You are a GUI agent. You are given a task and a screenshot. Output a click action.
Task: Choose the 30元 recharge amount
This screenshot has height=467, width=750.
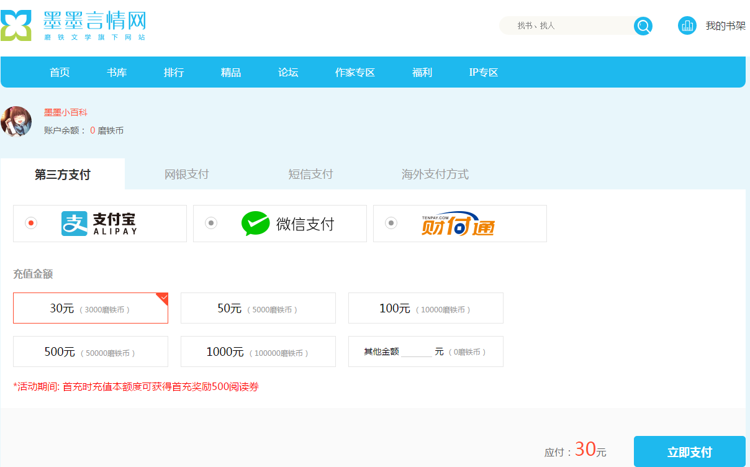coord(91,308)
